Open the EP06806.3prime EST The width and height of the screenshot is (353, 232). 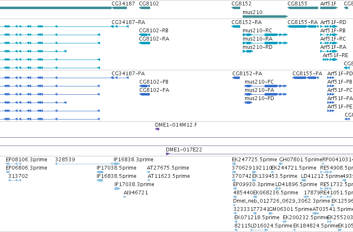point(7,172)
